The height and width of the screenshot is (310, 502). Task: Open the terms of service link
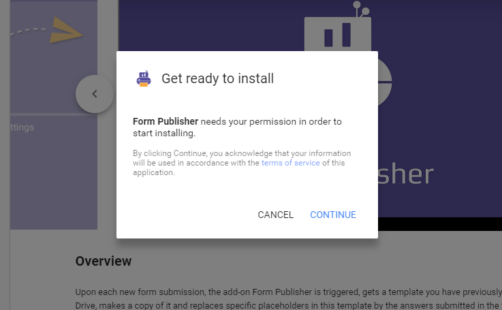pos(290,163)
